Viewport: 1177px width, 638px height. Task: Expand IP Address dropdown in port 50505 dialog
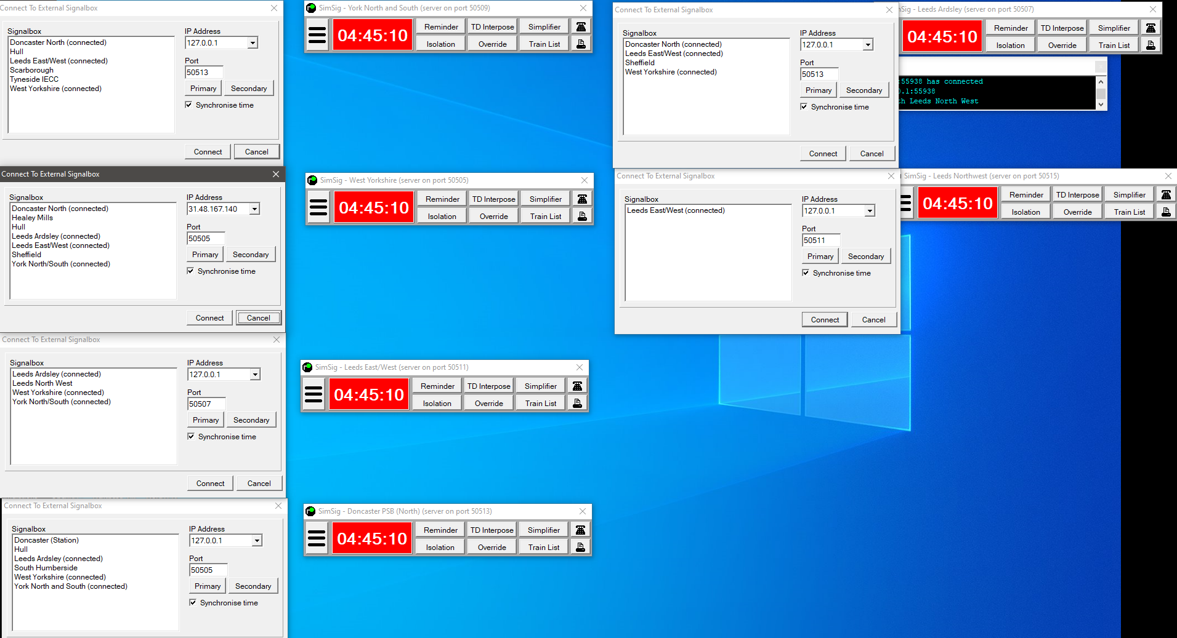(257, 541)
